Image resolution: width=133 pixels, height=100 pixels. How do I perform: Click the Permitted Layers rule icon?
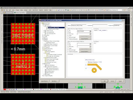tap(45, 71)
